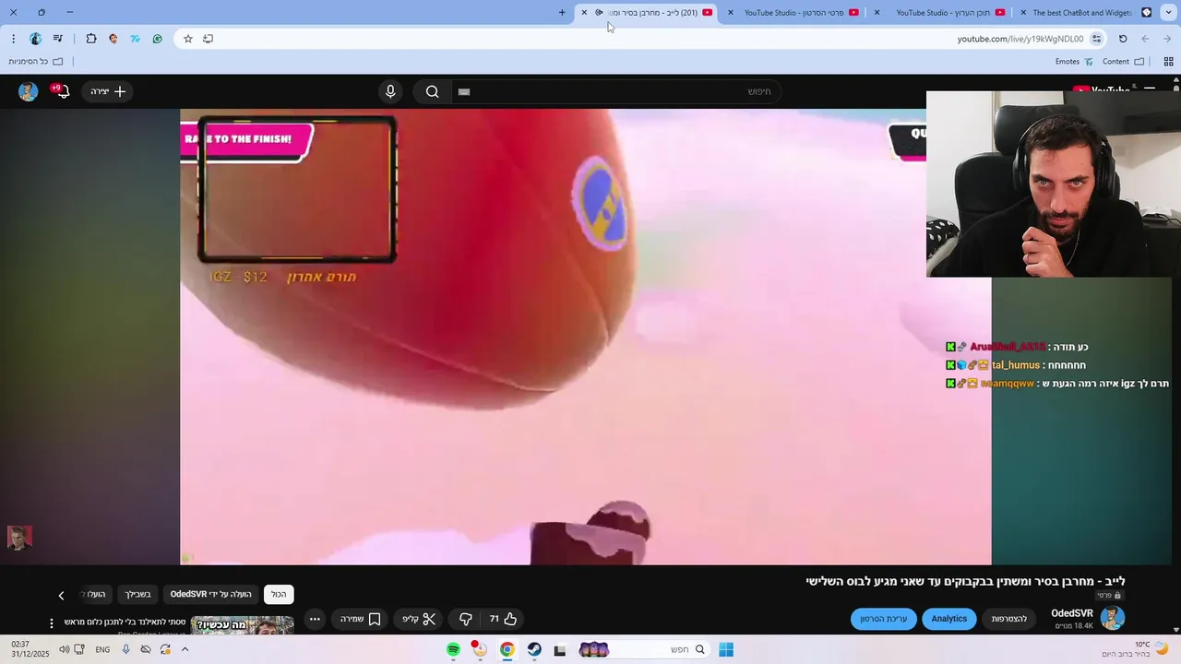Click the 'עריכת הסרטון' edit video button
Screen dimensions: 1181x664
point(884,619)
